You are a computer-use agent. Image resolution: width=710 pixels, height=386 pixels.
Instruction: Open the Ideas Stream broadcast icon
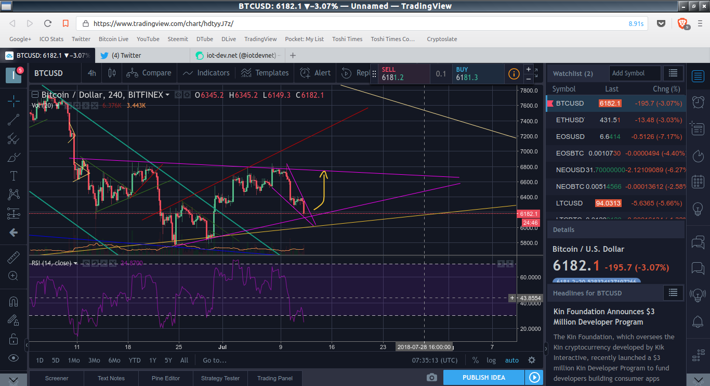click(x=698, y=294)
